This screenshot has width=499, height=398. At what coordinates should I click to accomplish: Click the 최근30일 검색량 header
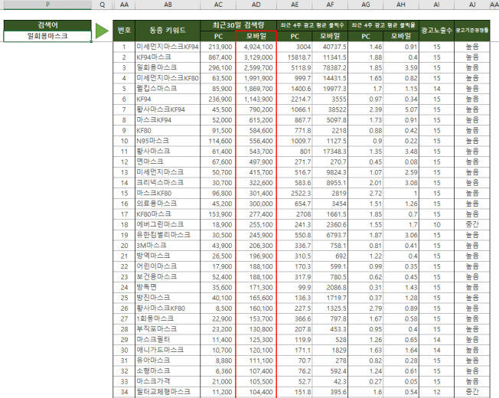pos(238,25)
